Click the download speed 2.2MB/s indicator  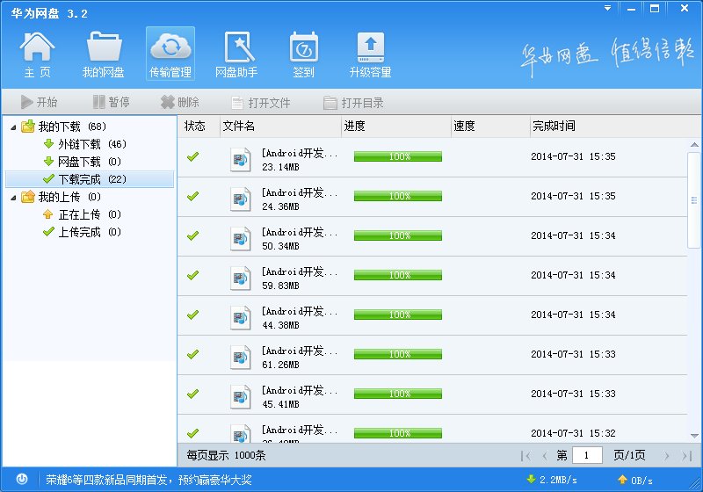(x=552, y=480)
